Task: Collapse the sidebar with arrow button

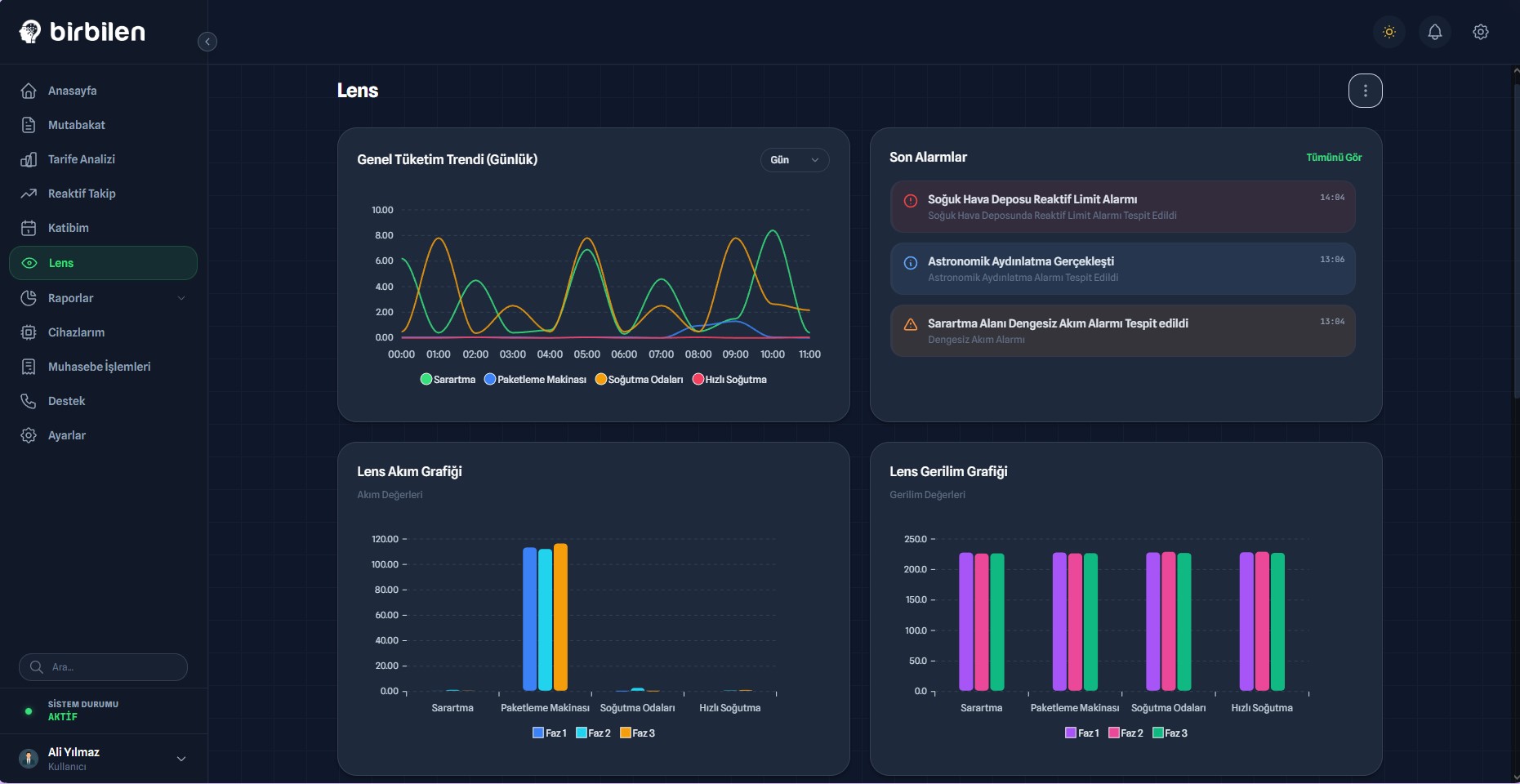Action: 207,42
